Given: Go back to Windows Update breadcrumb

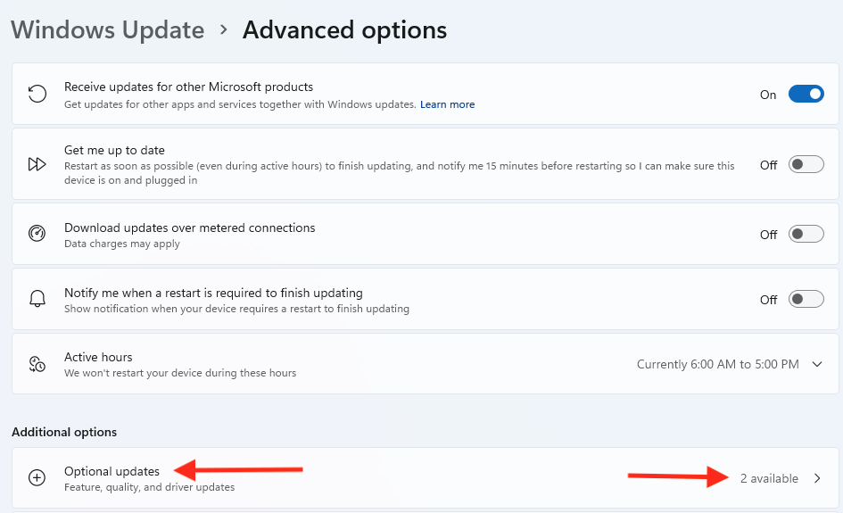Looking at the screenshot, I should 108,29.
